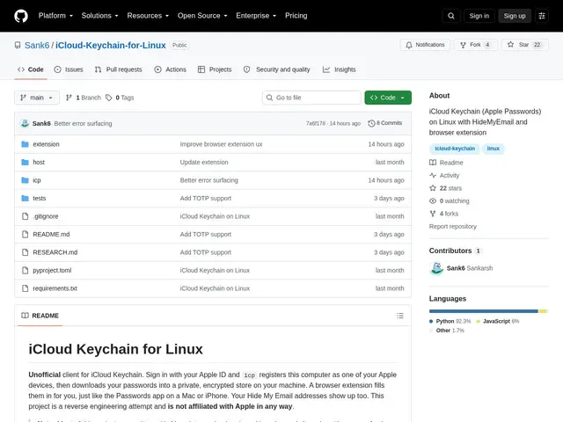The height and width of the screenshot is (422, 563).
Task: Open the 8 Commits history link
Action: click(385, 123)
